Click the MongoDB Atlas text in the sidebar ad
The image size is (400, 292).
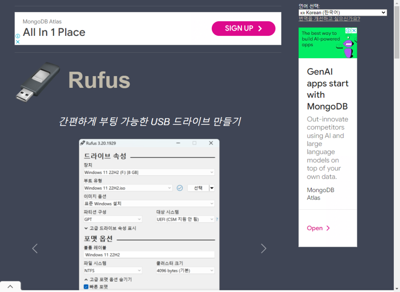click(320, 194)
